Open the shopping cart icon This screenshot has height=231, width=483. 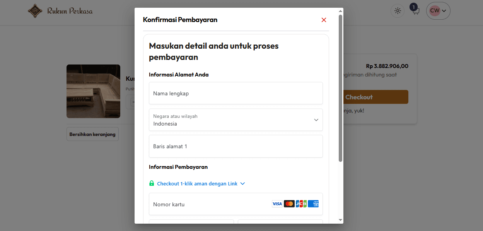click(415, 10)
